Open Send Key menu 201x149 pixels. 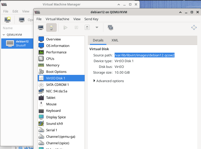pyautogui.click(x=91, y=19)
